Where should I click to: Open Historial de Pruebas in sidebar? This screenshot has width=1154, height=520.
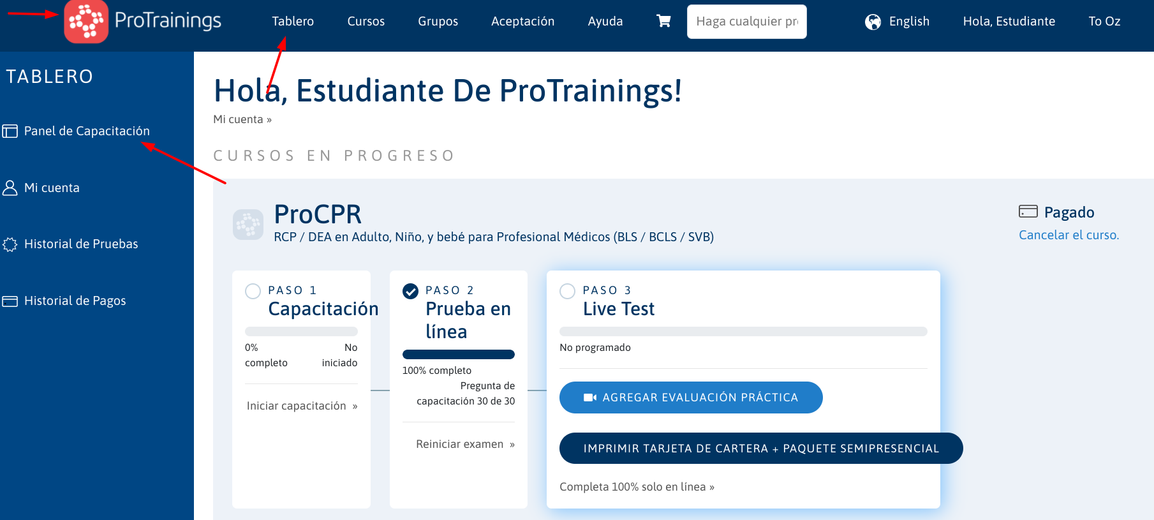[81, 244]
